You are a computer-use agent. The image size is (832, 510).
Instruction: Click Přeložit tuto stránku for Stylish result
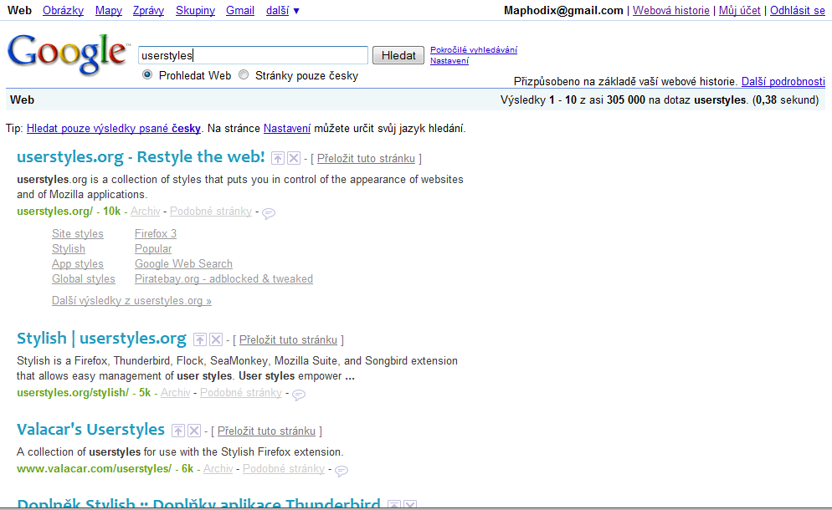pos(288,339)
